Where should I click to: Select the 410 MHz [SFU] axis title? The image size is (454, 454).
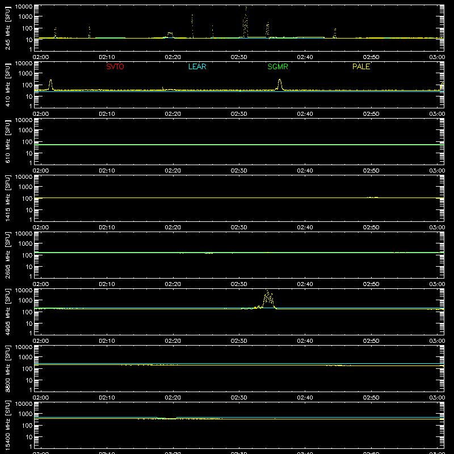[x=7, y=85]
